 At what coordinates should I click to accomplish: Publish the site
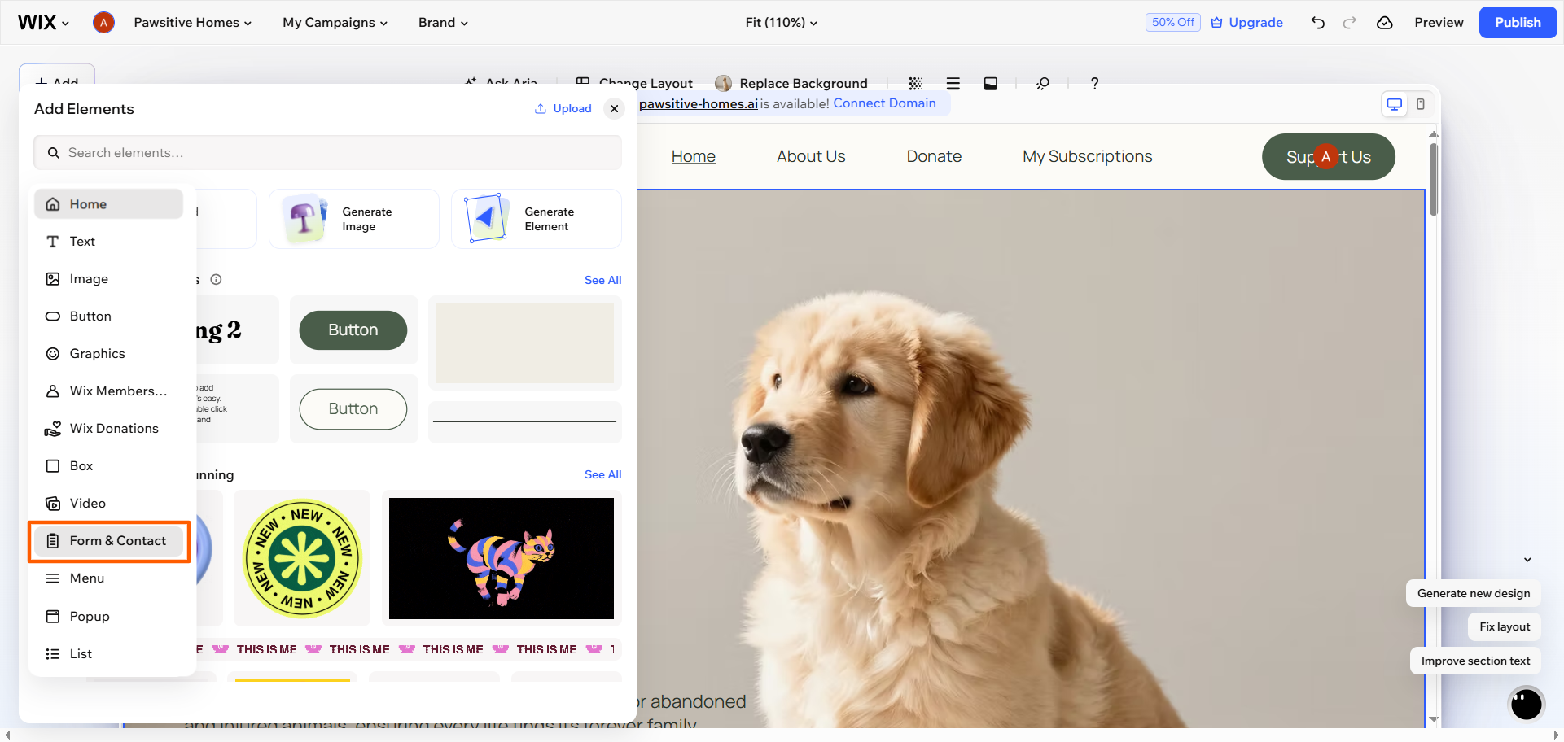pyautogui.click(x=1518, y=23)
